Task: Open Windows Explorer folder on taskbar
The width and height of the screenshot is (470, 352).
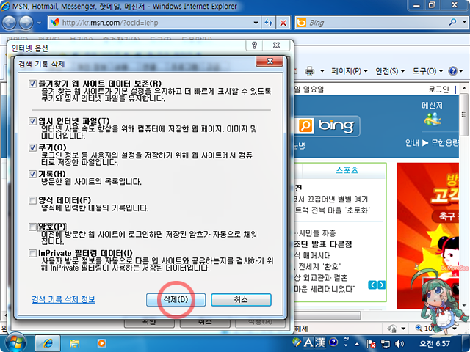Action: tap(76, 342)
